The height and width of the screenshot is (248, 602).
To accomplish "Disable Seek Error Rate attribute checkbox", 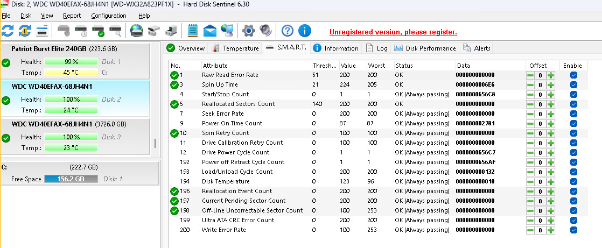I will [x=573, y=114].
